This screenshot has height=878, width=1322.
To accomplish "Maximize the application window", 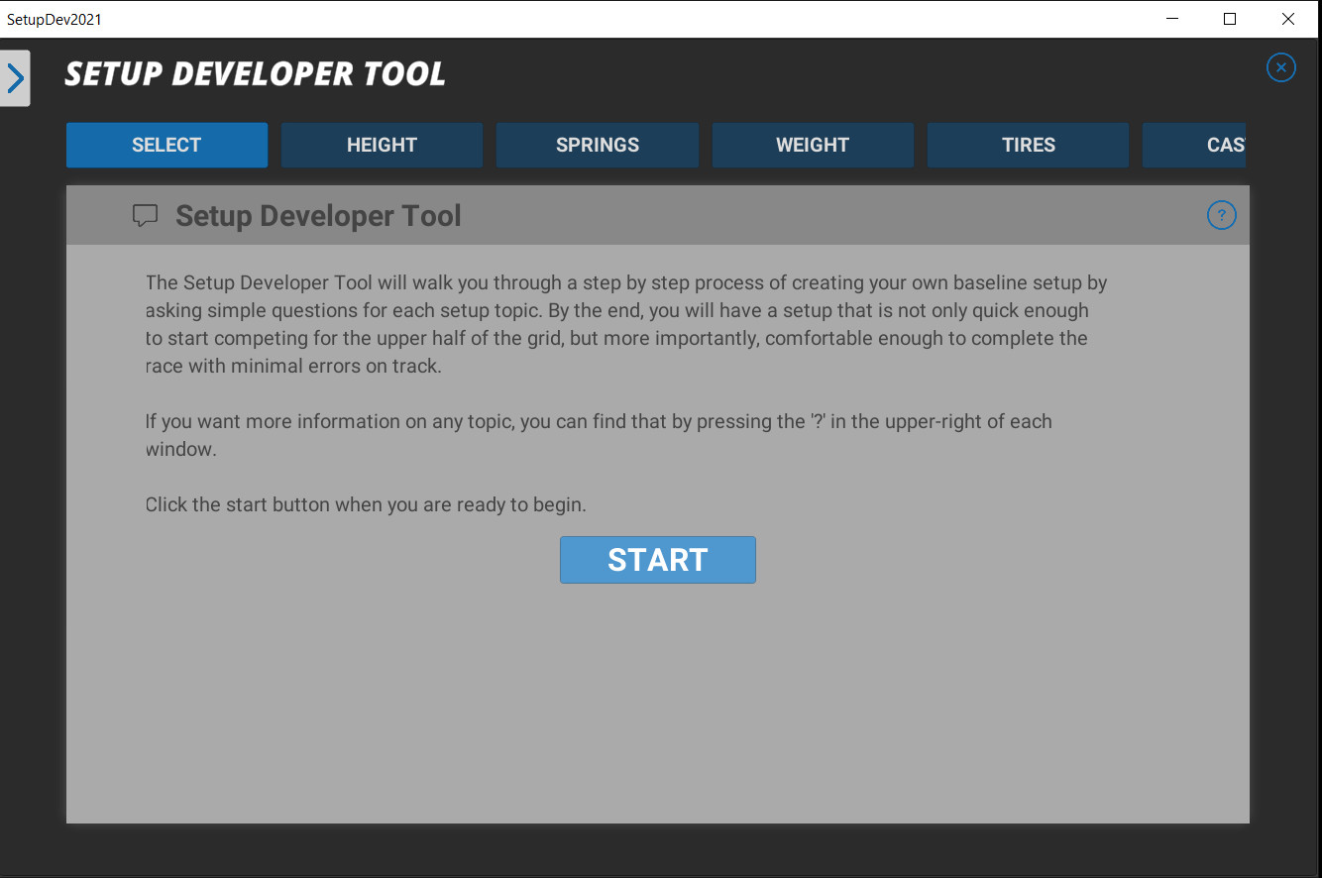I will (1230, 19).
